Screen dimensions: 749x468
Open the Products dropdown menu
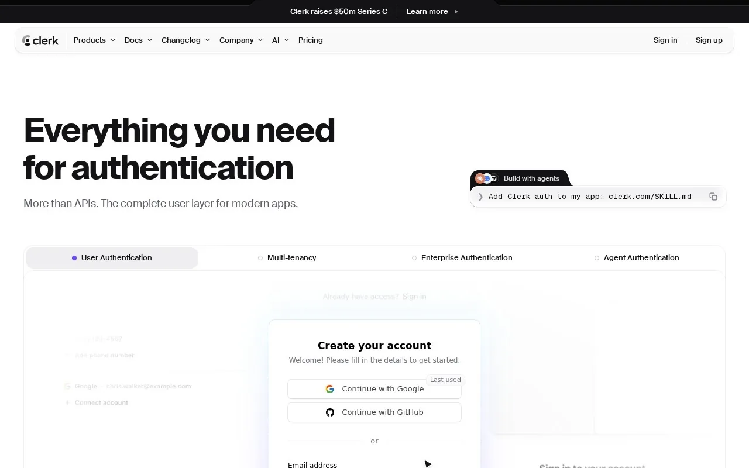[94, 40]
